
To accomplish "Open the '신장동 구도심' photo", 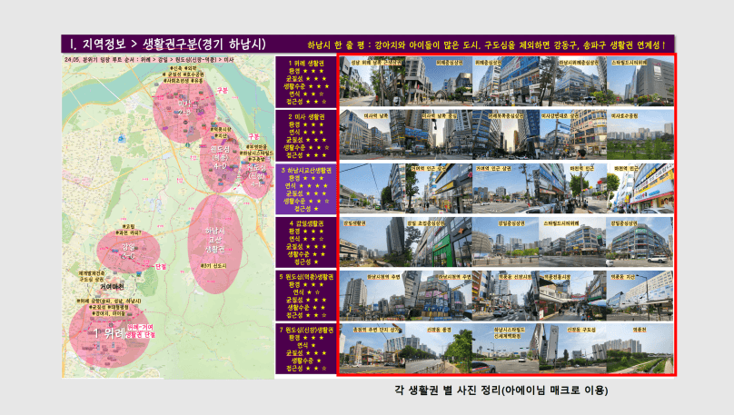I will coord(573,349).
